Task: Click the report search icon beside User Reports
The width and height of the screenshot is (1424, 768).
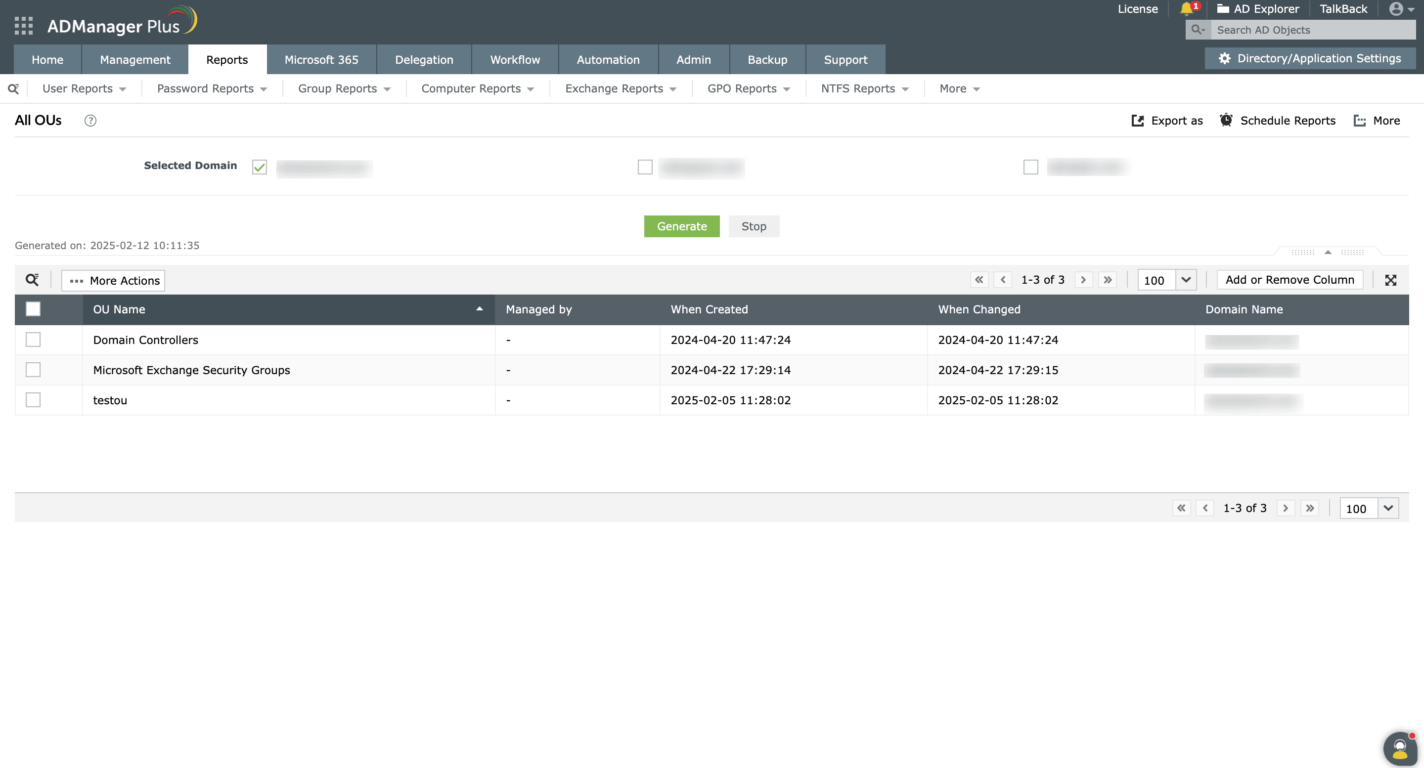Action: coord(13,89)
